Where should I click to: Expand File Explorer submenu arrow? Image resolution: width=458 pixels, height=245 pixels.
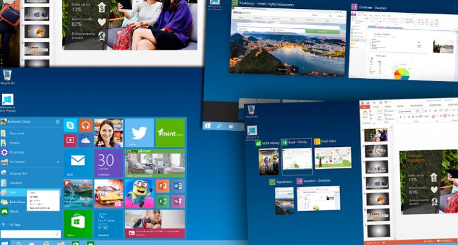[58, 162]
